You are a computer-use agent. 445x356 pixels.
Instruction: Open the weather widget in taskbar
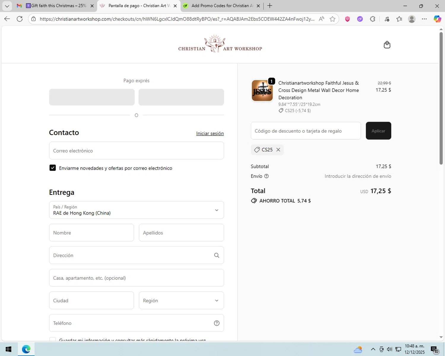pos(358,349)
